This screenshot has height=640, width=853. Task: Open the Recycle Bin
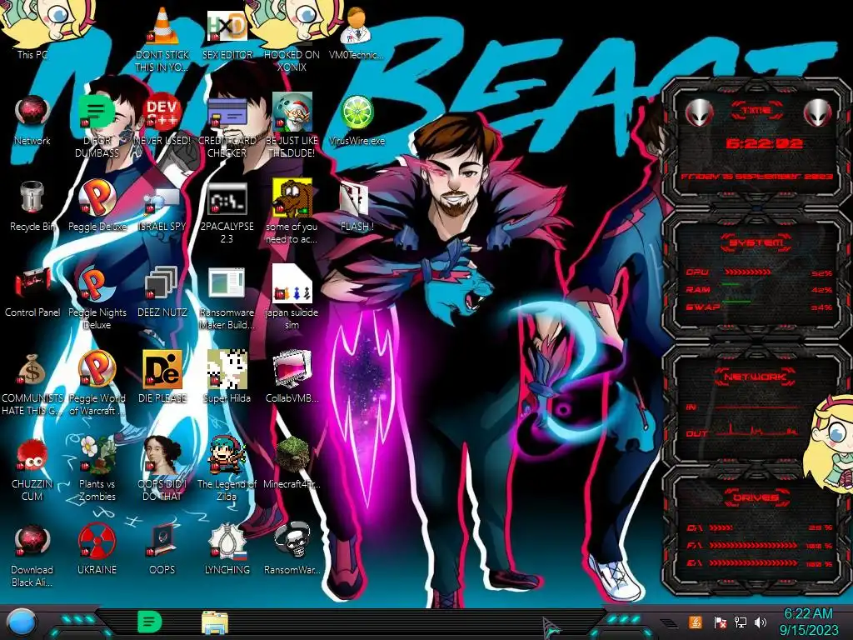[x=32, y=197]
